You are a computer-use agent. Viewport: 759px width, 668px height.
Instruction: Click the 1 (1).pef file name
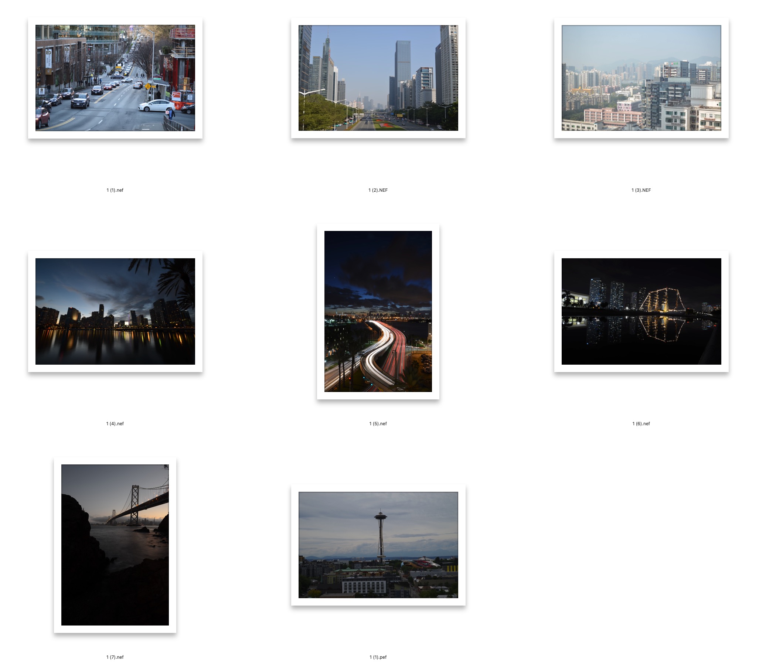(378, 657)
